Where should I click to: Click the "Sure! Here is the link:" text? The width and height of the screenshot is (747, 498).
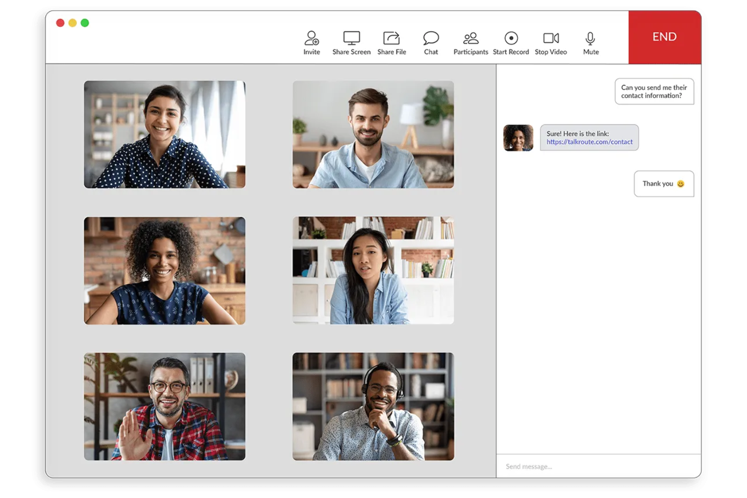[x=577, y=134]
